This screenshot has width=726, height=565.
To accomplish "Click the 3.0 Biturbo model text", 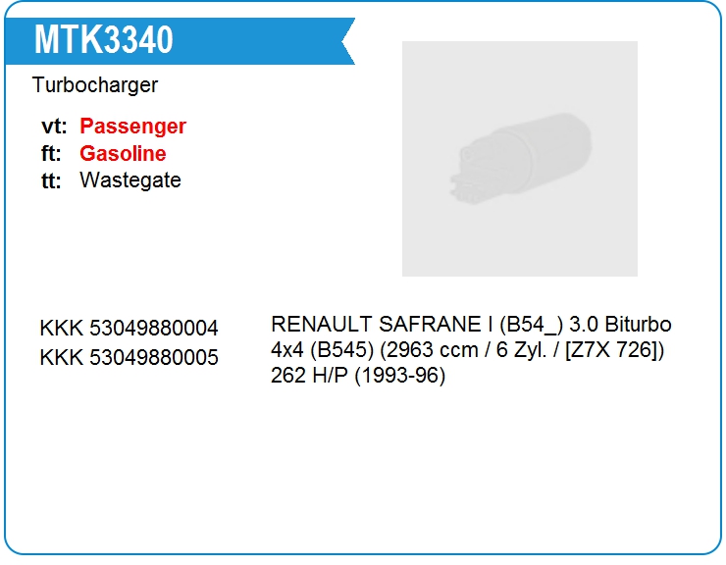I will click(620, 324).
